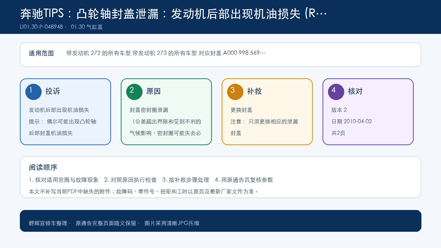This screenshot has height=248, width=441.
Task: Click the footer text '图片采用清晰JPG压缩'
Action: pos(172,223)
